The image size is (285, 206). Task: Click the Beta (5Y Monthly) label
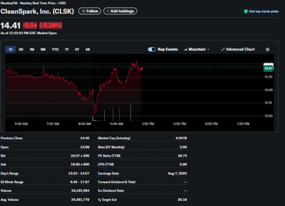coord(111,147)
